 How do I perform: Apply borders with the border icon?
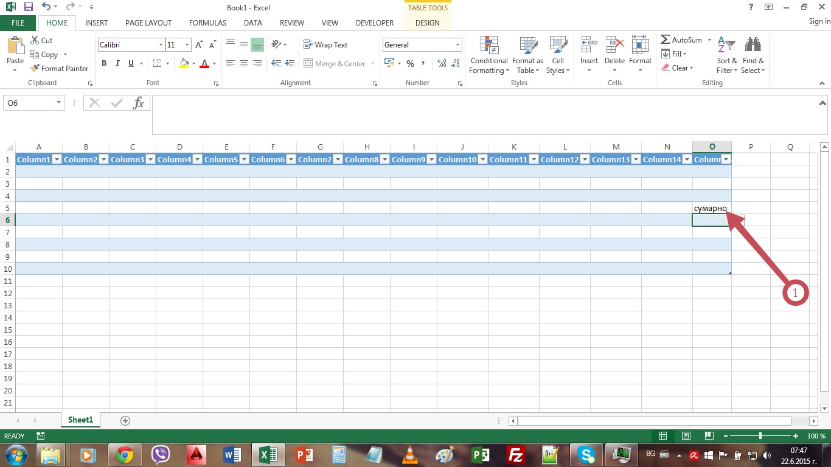pyautogui.click(x=157, y=63)
